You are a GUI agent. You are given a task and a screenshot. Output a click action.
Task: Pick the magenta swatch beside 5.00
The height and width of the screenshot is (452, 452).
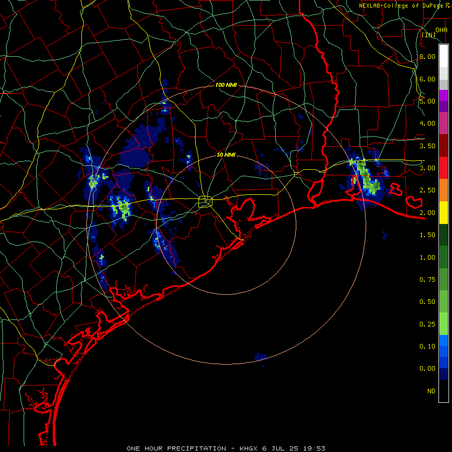[443, 95]
